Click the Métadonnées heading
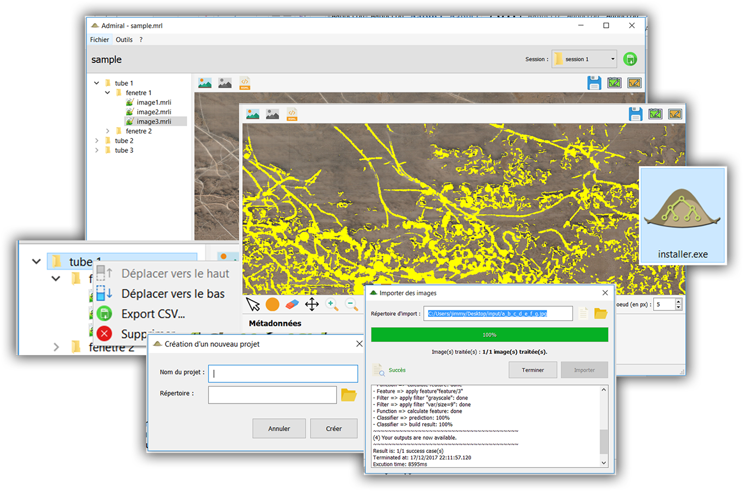This screenshot has height=491, width=743. tap(275, 323)
